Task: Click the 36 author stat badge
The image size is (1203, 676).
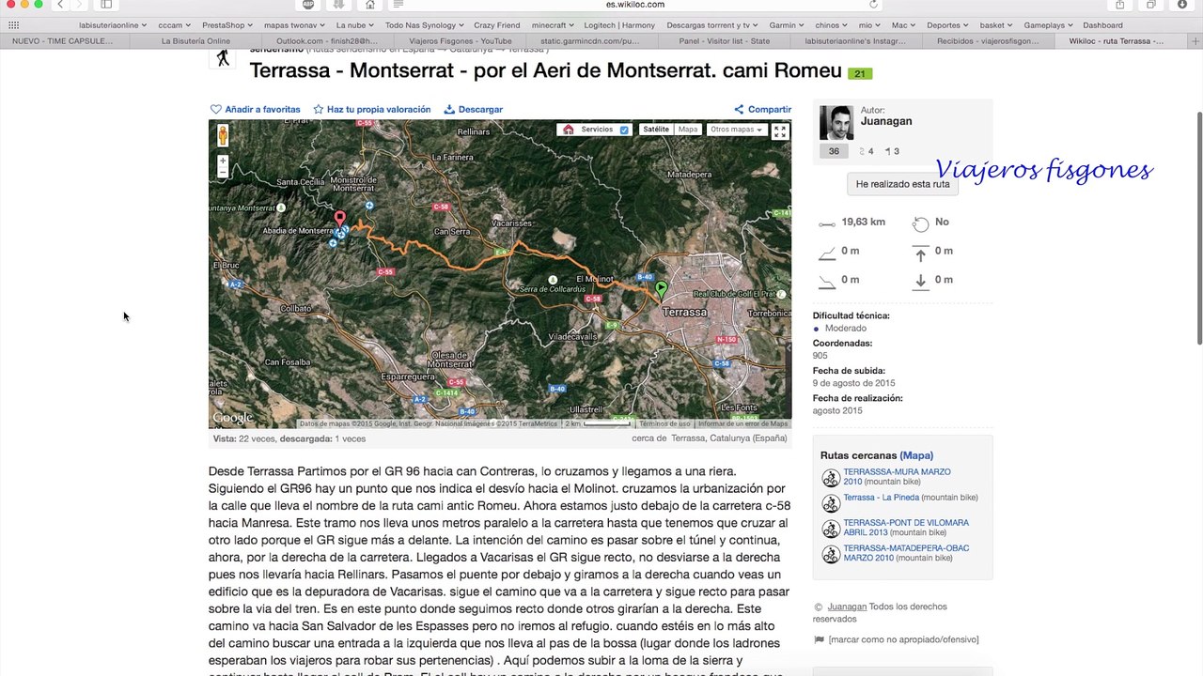Action: click(x=834, y=151)
